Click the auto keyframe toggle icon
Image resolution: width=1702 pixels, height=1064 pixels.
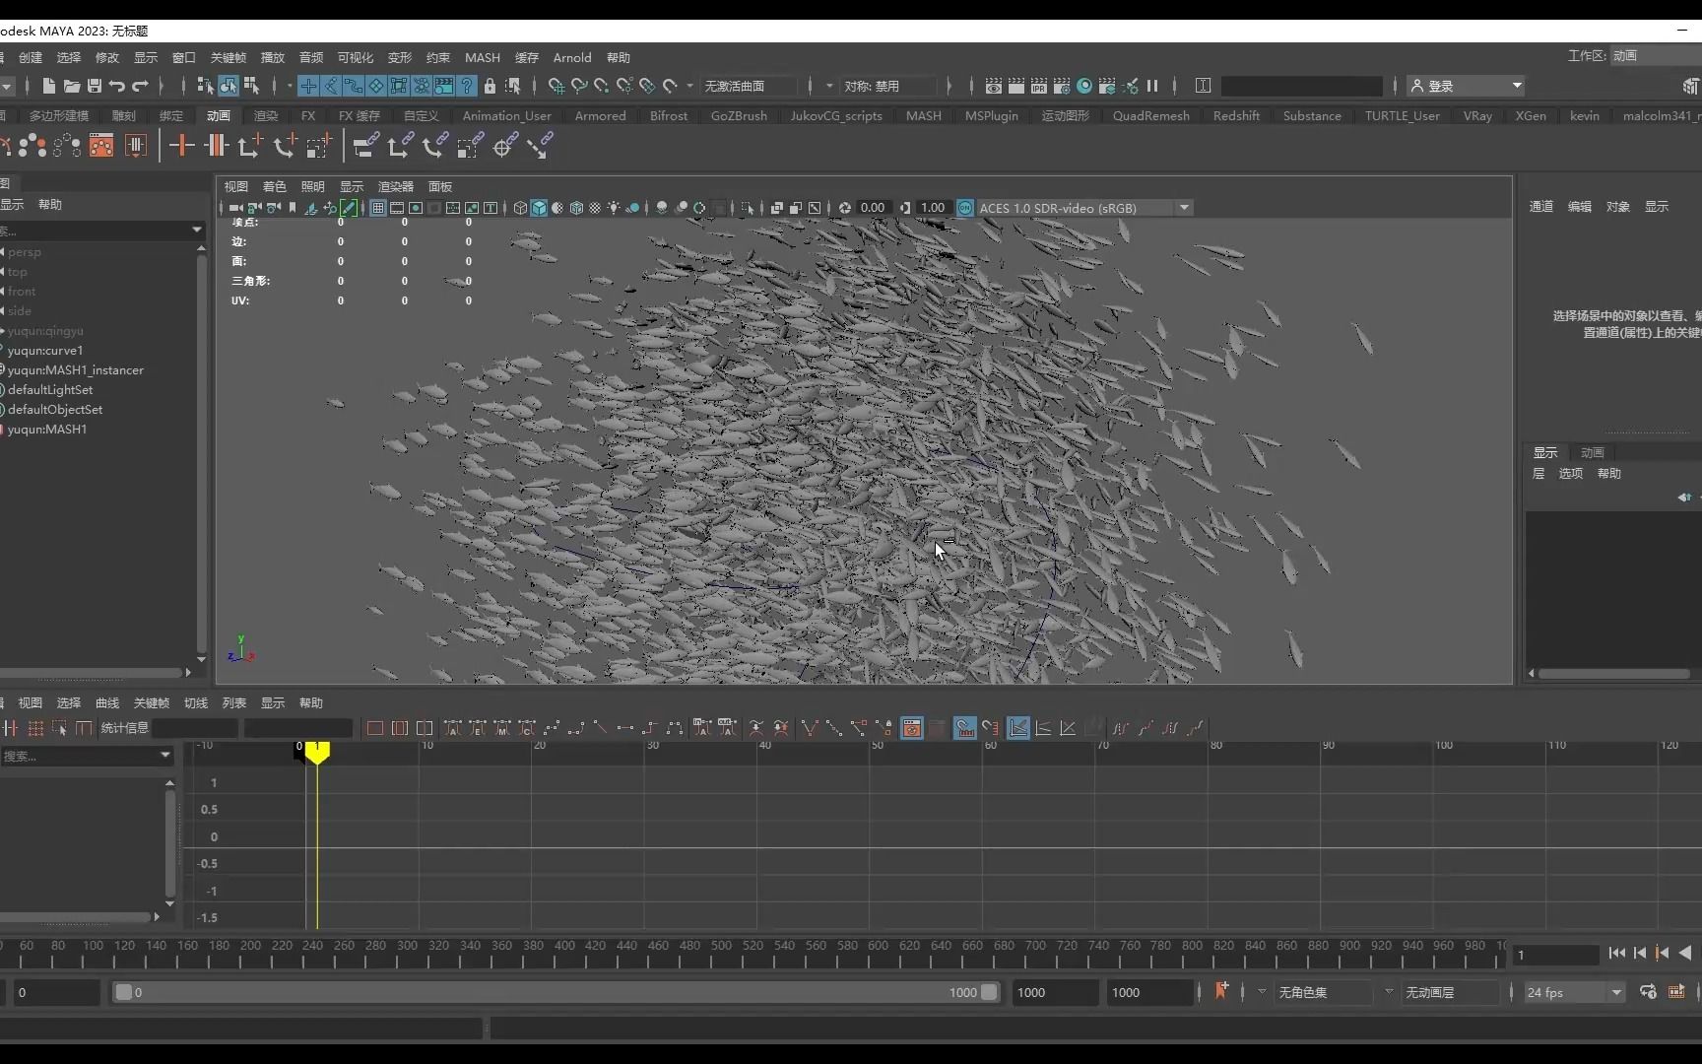point(1221,991)
